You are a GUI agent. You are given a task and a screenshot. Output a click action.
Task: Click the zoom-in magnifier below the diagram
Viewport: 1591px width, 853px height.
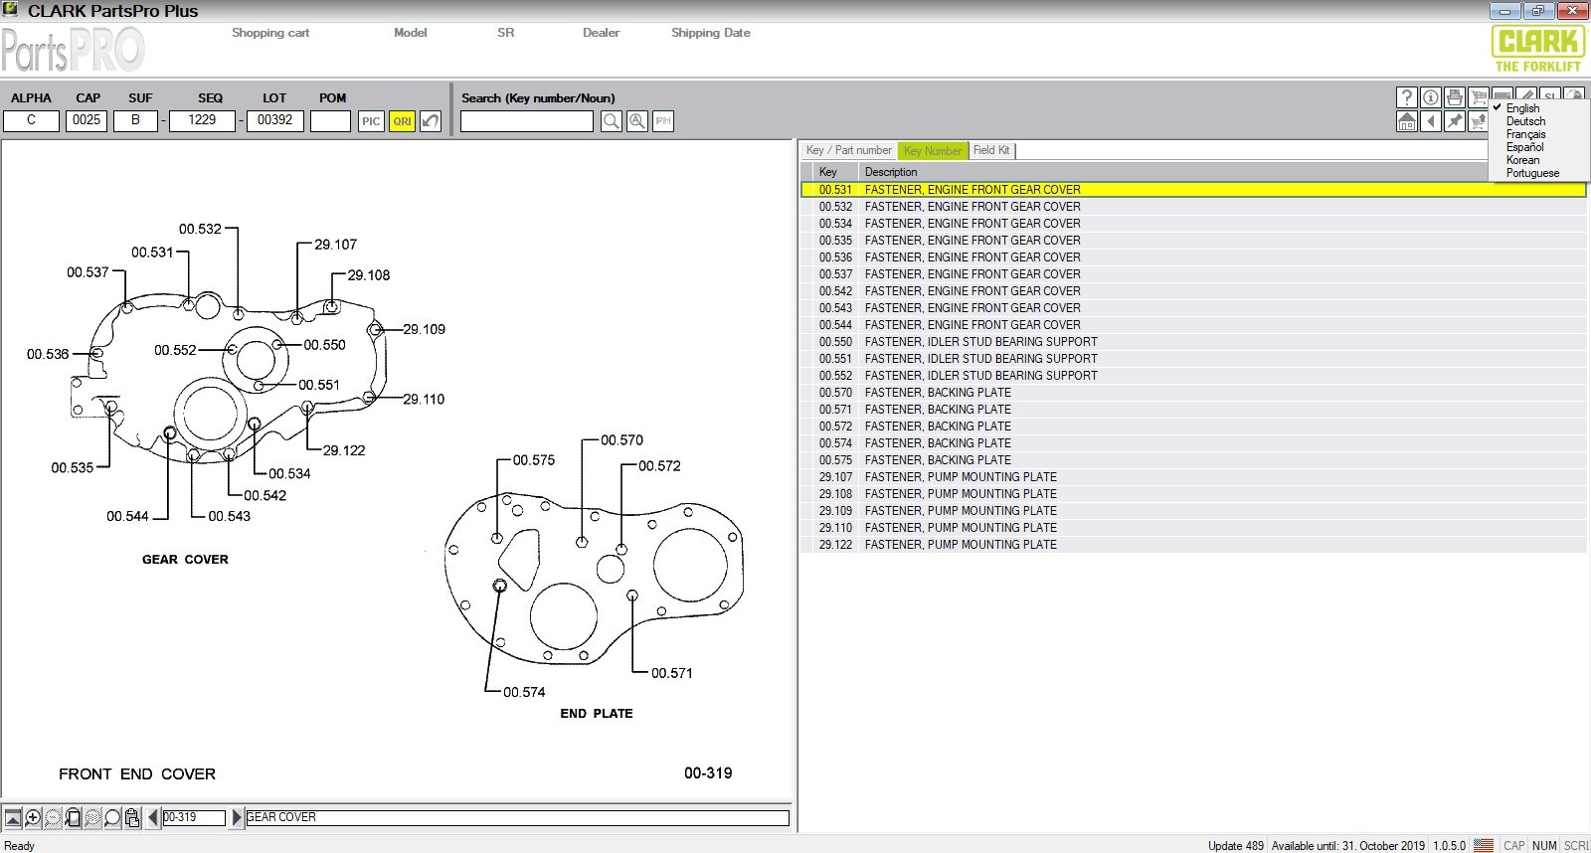click(x=33, y=817)
